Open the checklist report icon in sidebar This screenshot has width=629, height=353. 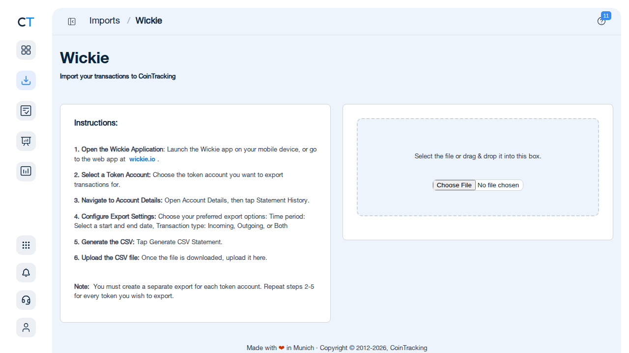tap(26, 111)
